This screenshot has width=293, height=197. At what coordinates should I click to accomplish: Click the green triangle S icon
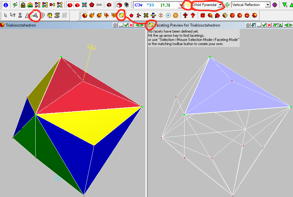(285, 5)
